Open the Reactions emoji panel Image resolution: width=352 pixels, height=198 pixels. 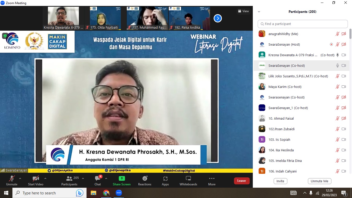click(x=145, y=178)
